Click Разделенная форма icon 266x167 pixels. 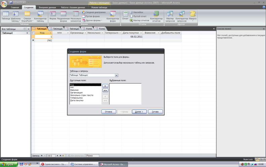(x=63, y=16)
